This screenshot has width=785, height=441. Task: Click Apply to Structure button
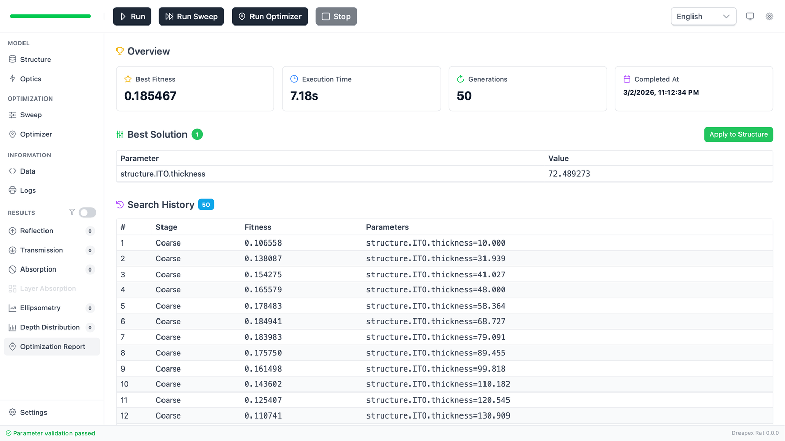pos(738,134)
